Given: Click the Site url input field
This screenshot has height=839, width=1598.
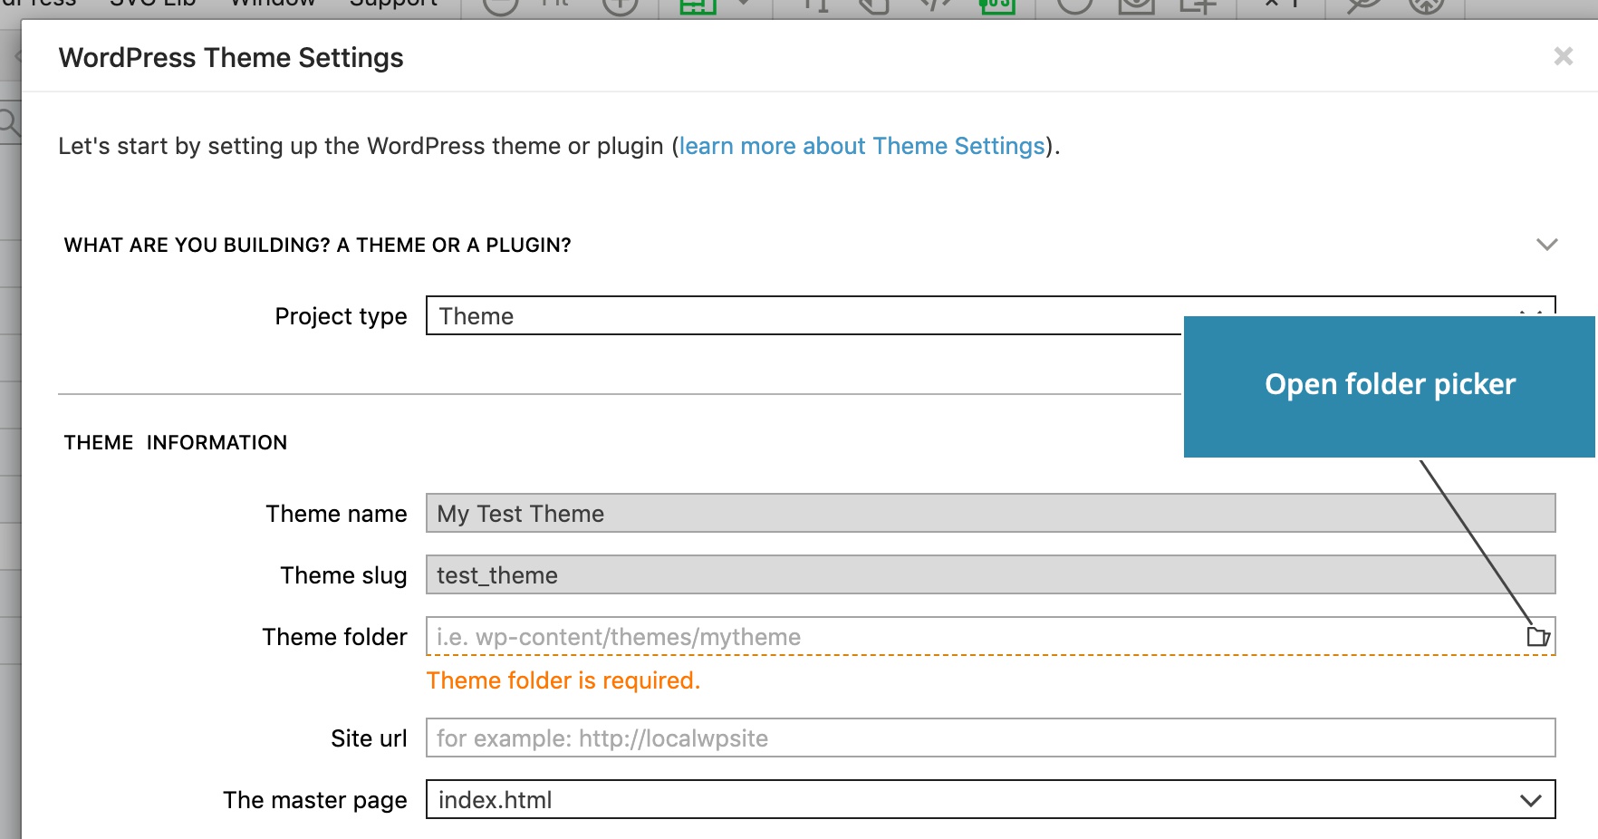Looking at the screenshot, I should tap(990, 738).
